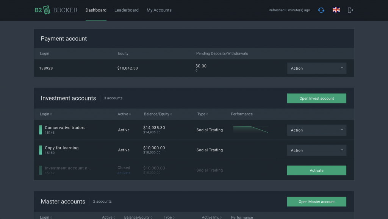Click the 2 accounts count label
Screen dimensions: 388x219
(102, 202)
